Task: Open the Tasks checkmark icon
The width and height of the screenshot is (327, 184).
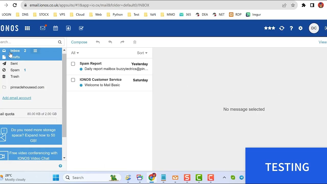Action: [x=81, y=28]
